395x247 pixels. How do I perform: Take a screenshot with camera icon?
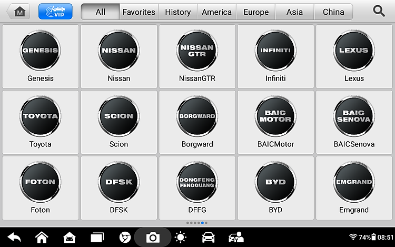(153, 238)
